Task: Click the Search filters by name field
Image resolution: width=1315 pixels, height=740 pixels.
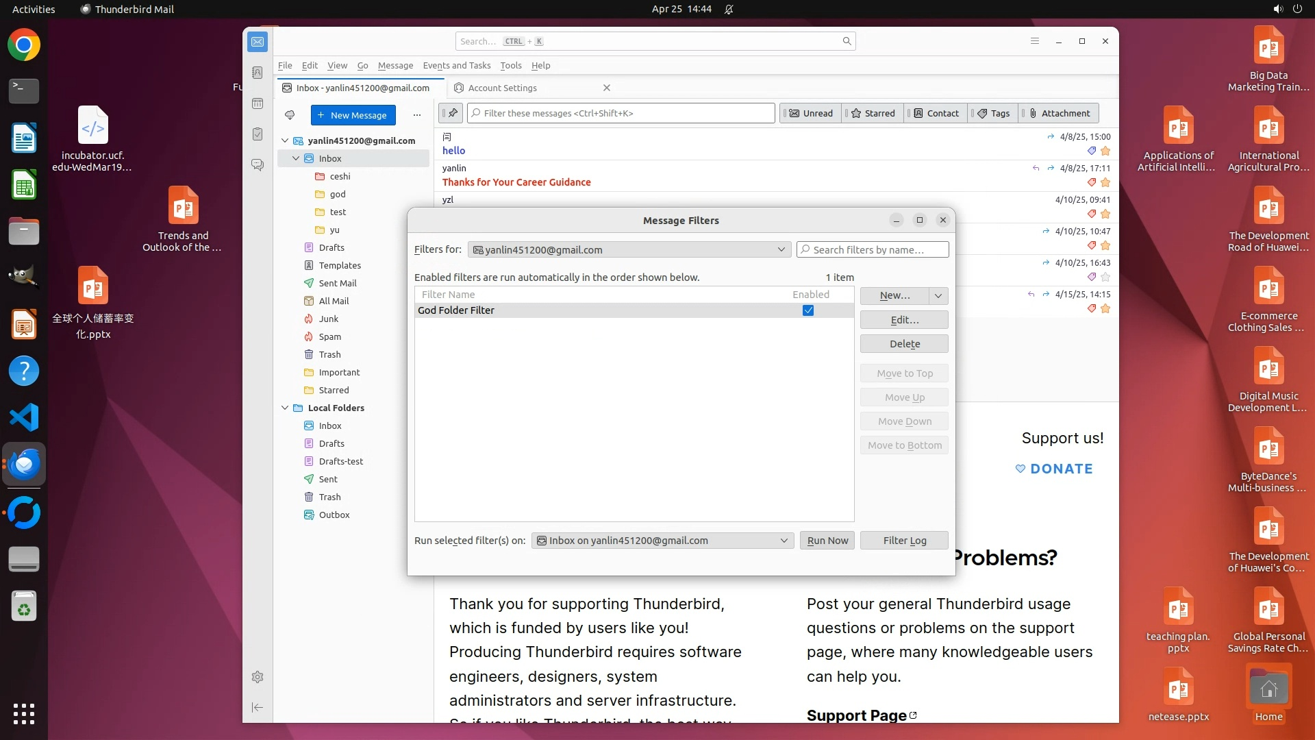Action: click(873, 250)
